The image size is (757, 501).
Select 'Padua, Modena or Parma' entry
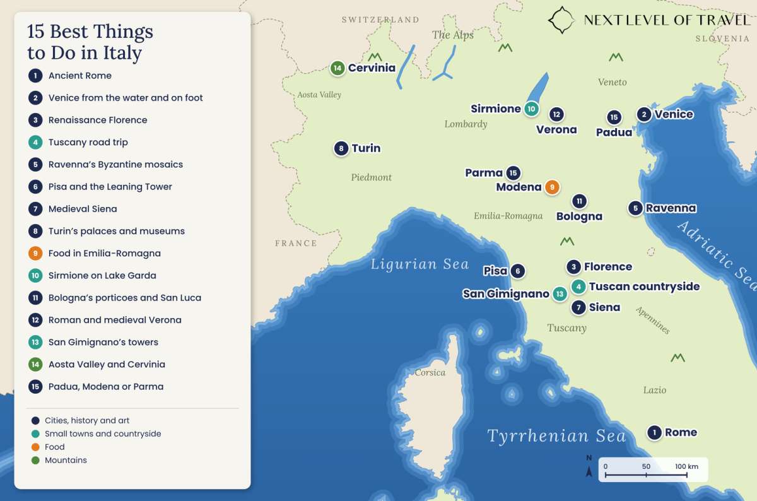tap(106, 386)
